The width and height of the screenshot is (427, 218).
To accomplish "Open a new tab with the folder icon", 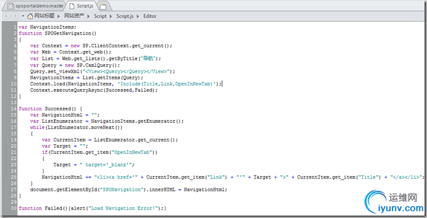I will (x=103, y=6).
